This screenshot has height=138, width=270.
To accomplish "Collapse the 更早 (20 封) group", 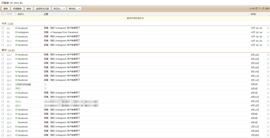I will (x=8, y=50).
